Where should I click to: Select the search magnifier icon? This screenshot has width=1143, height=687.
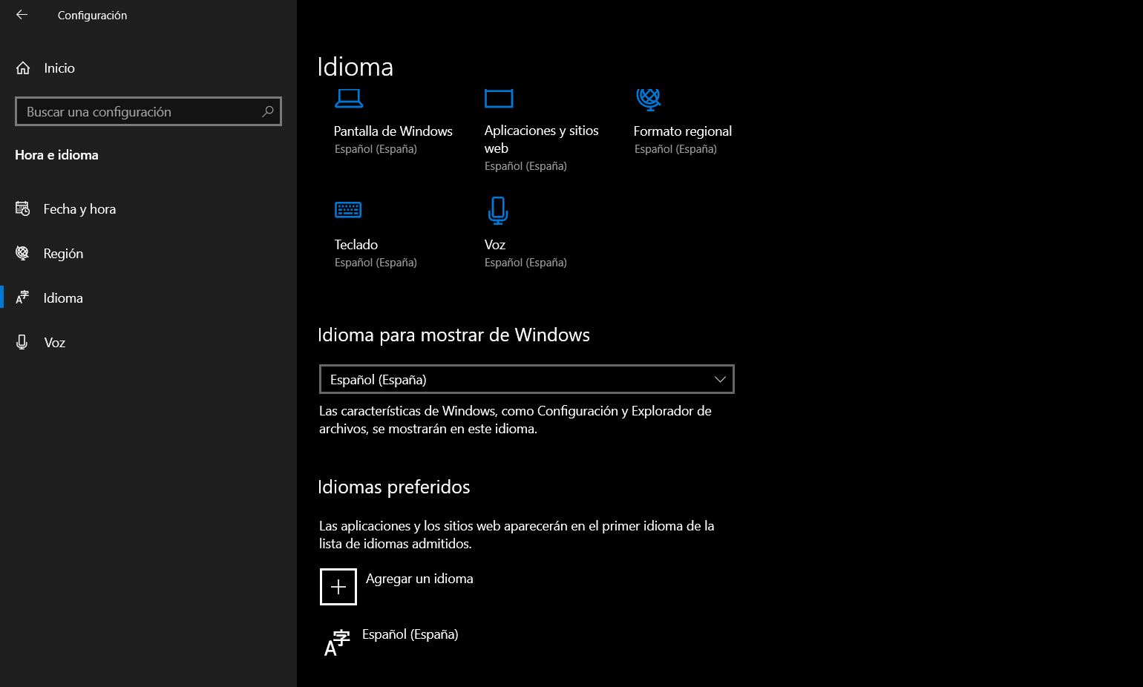268,111
